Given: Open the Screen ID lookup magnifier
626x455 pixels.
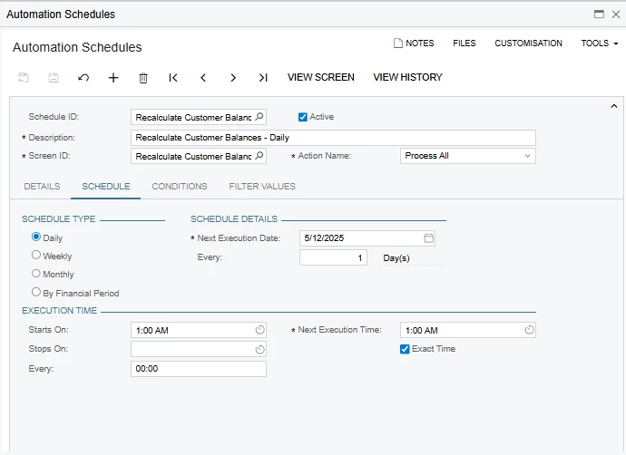Looking at the screenshot, I should pyautogui.click(x=259, y=156).
